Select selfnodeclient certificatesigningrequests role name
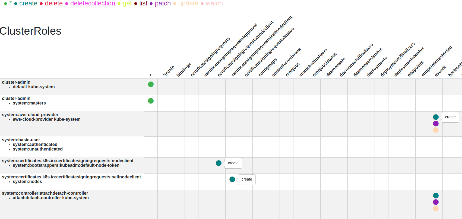This screenshot has width=462, height=219. 71,177
